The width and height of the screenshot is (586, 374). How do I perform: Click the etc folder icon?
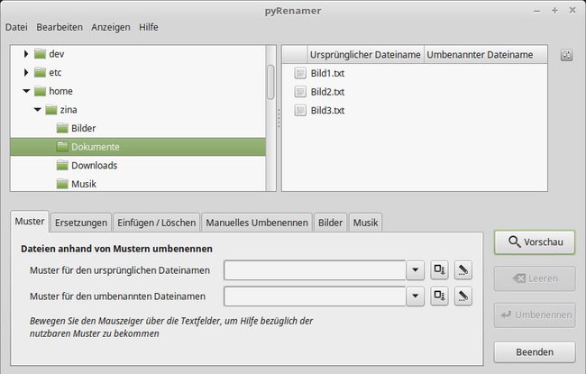pos(40,72)
